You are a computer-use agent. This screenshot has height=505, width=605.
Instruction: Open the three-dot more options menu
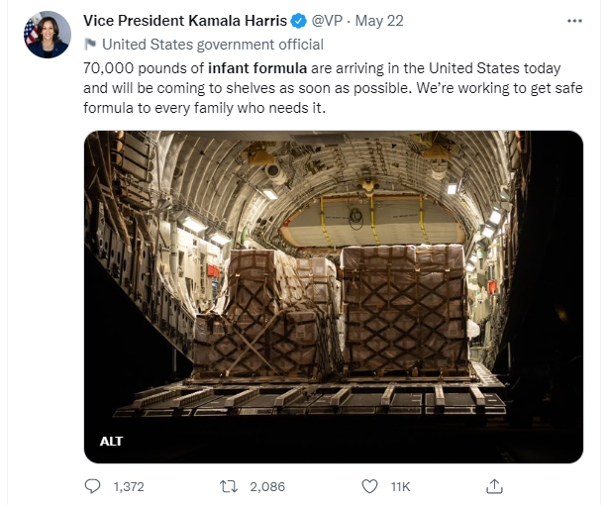(x=574, y=21)
